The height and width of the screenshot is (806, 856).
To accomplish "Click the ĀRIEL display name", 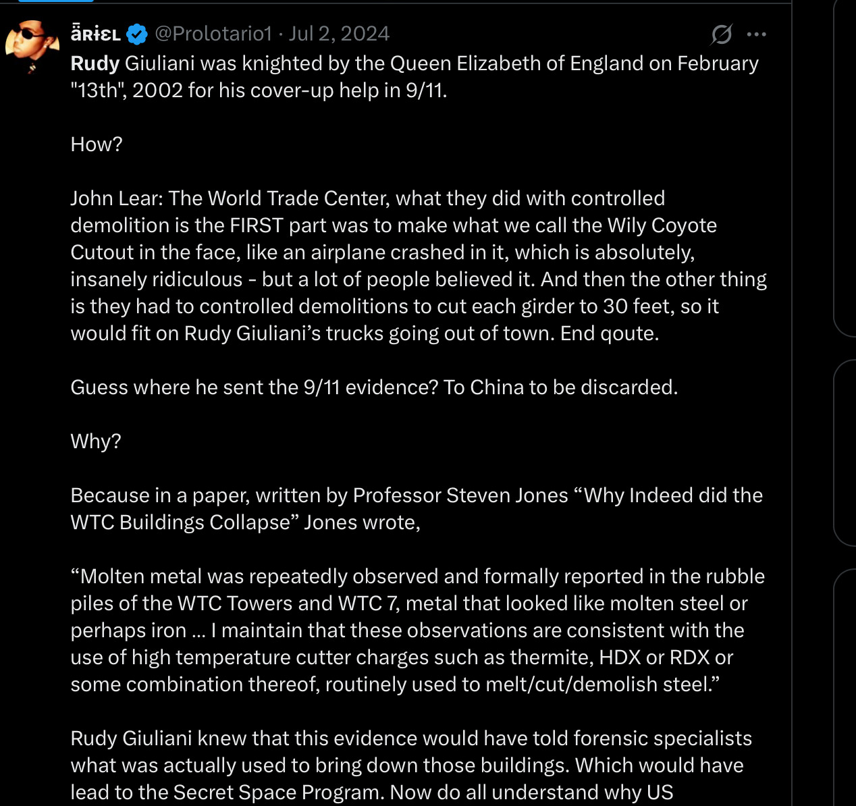I will click(96, 34).
